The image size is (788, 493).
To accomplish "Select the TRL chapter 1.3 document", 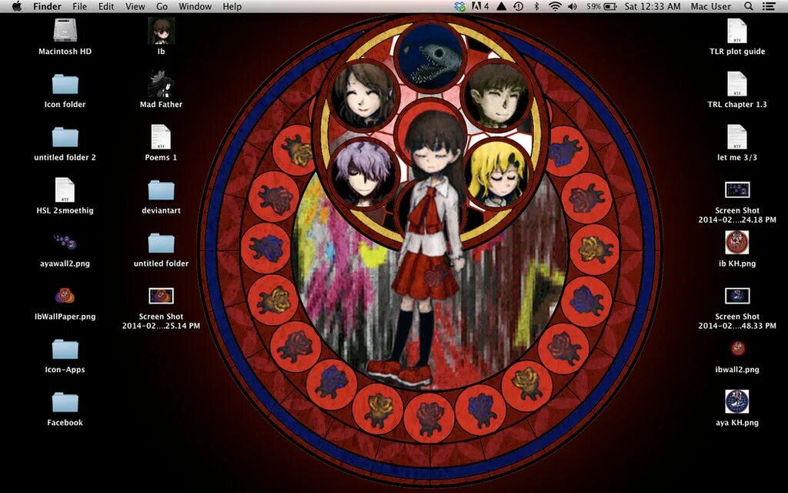I will pos(737,83).
